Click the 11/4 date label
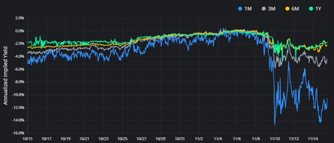Image resolution: width=334 pixels, height=143 pixels. click(218, 138)
